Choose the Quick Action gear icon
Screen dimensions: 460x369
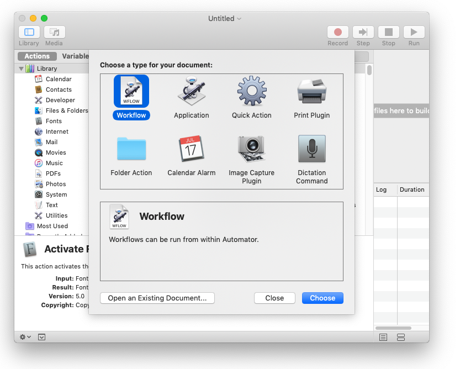click(252, 91)
